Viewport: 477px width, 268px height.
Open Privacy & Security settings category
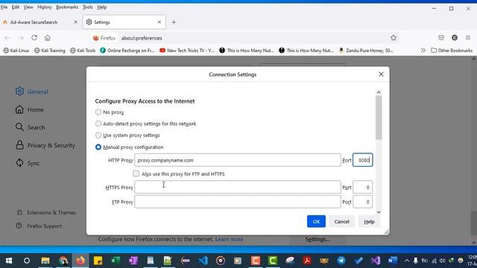(45, 145)
